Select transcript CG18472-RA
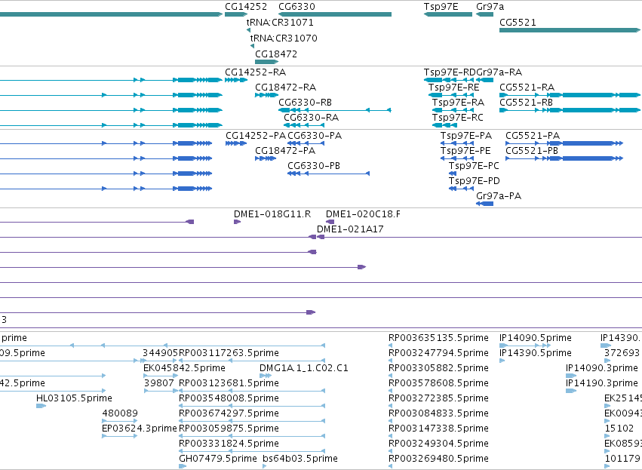The width and height of the screenshot is (642, 470). pyautogui.click(x=285, y=88)
